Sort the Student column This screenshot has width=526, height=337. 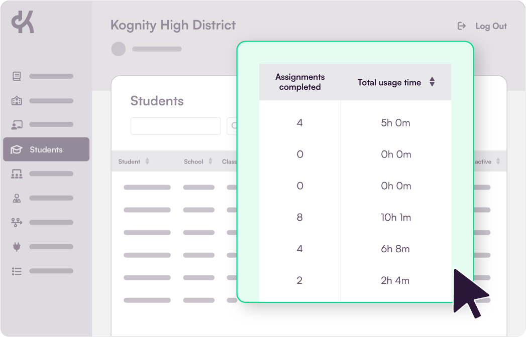click(147, 161)
